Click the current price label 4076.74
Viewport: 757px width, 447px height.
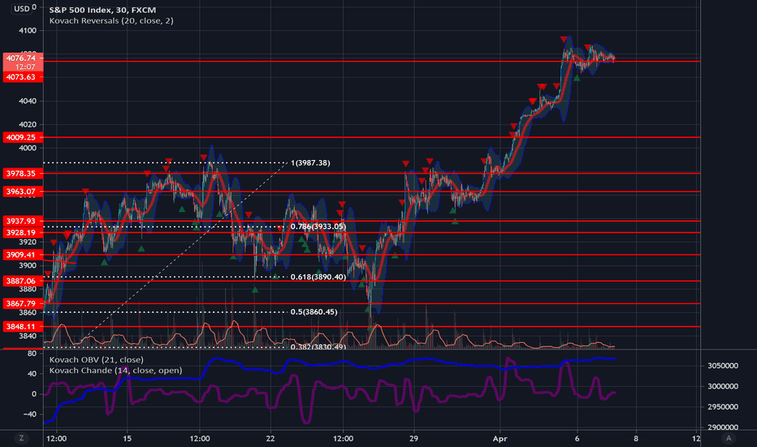[23, 58]
